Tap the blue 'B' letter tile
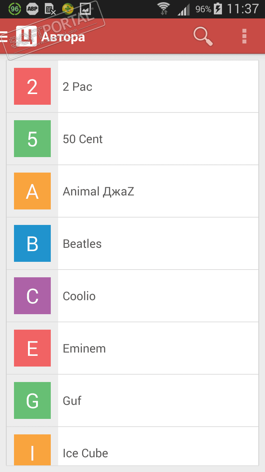 tap(32, 243)
